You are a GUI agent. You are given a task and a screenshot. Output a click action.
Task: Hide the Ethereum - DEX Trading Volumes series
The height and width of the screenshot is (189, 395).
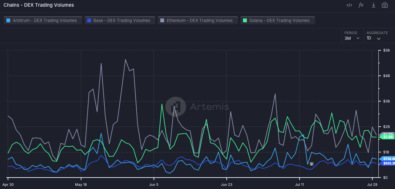(x=198, y=20)
